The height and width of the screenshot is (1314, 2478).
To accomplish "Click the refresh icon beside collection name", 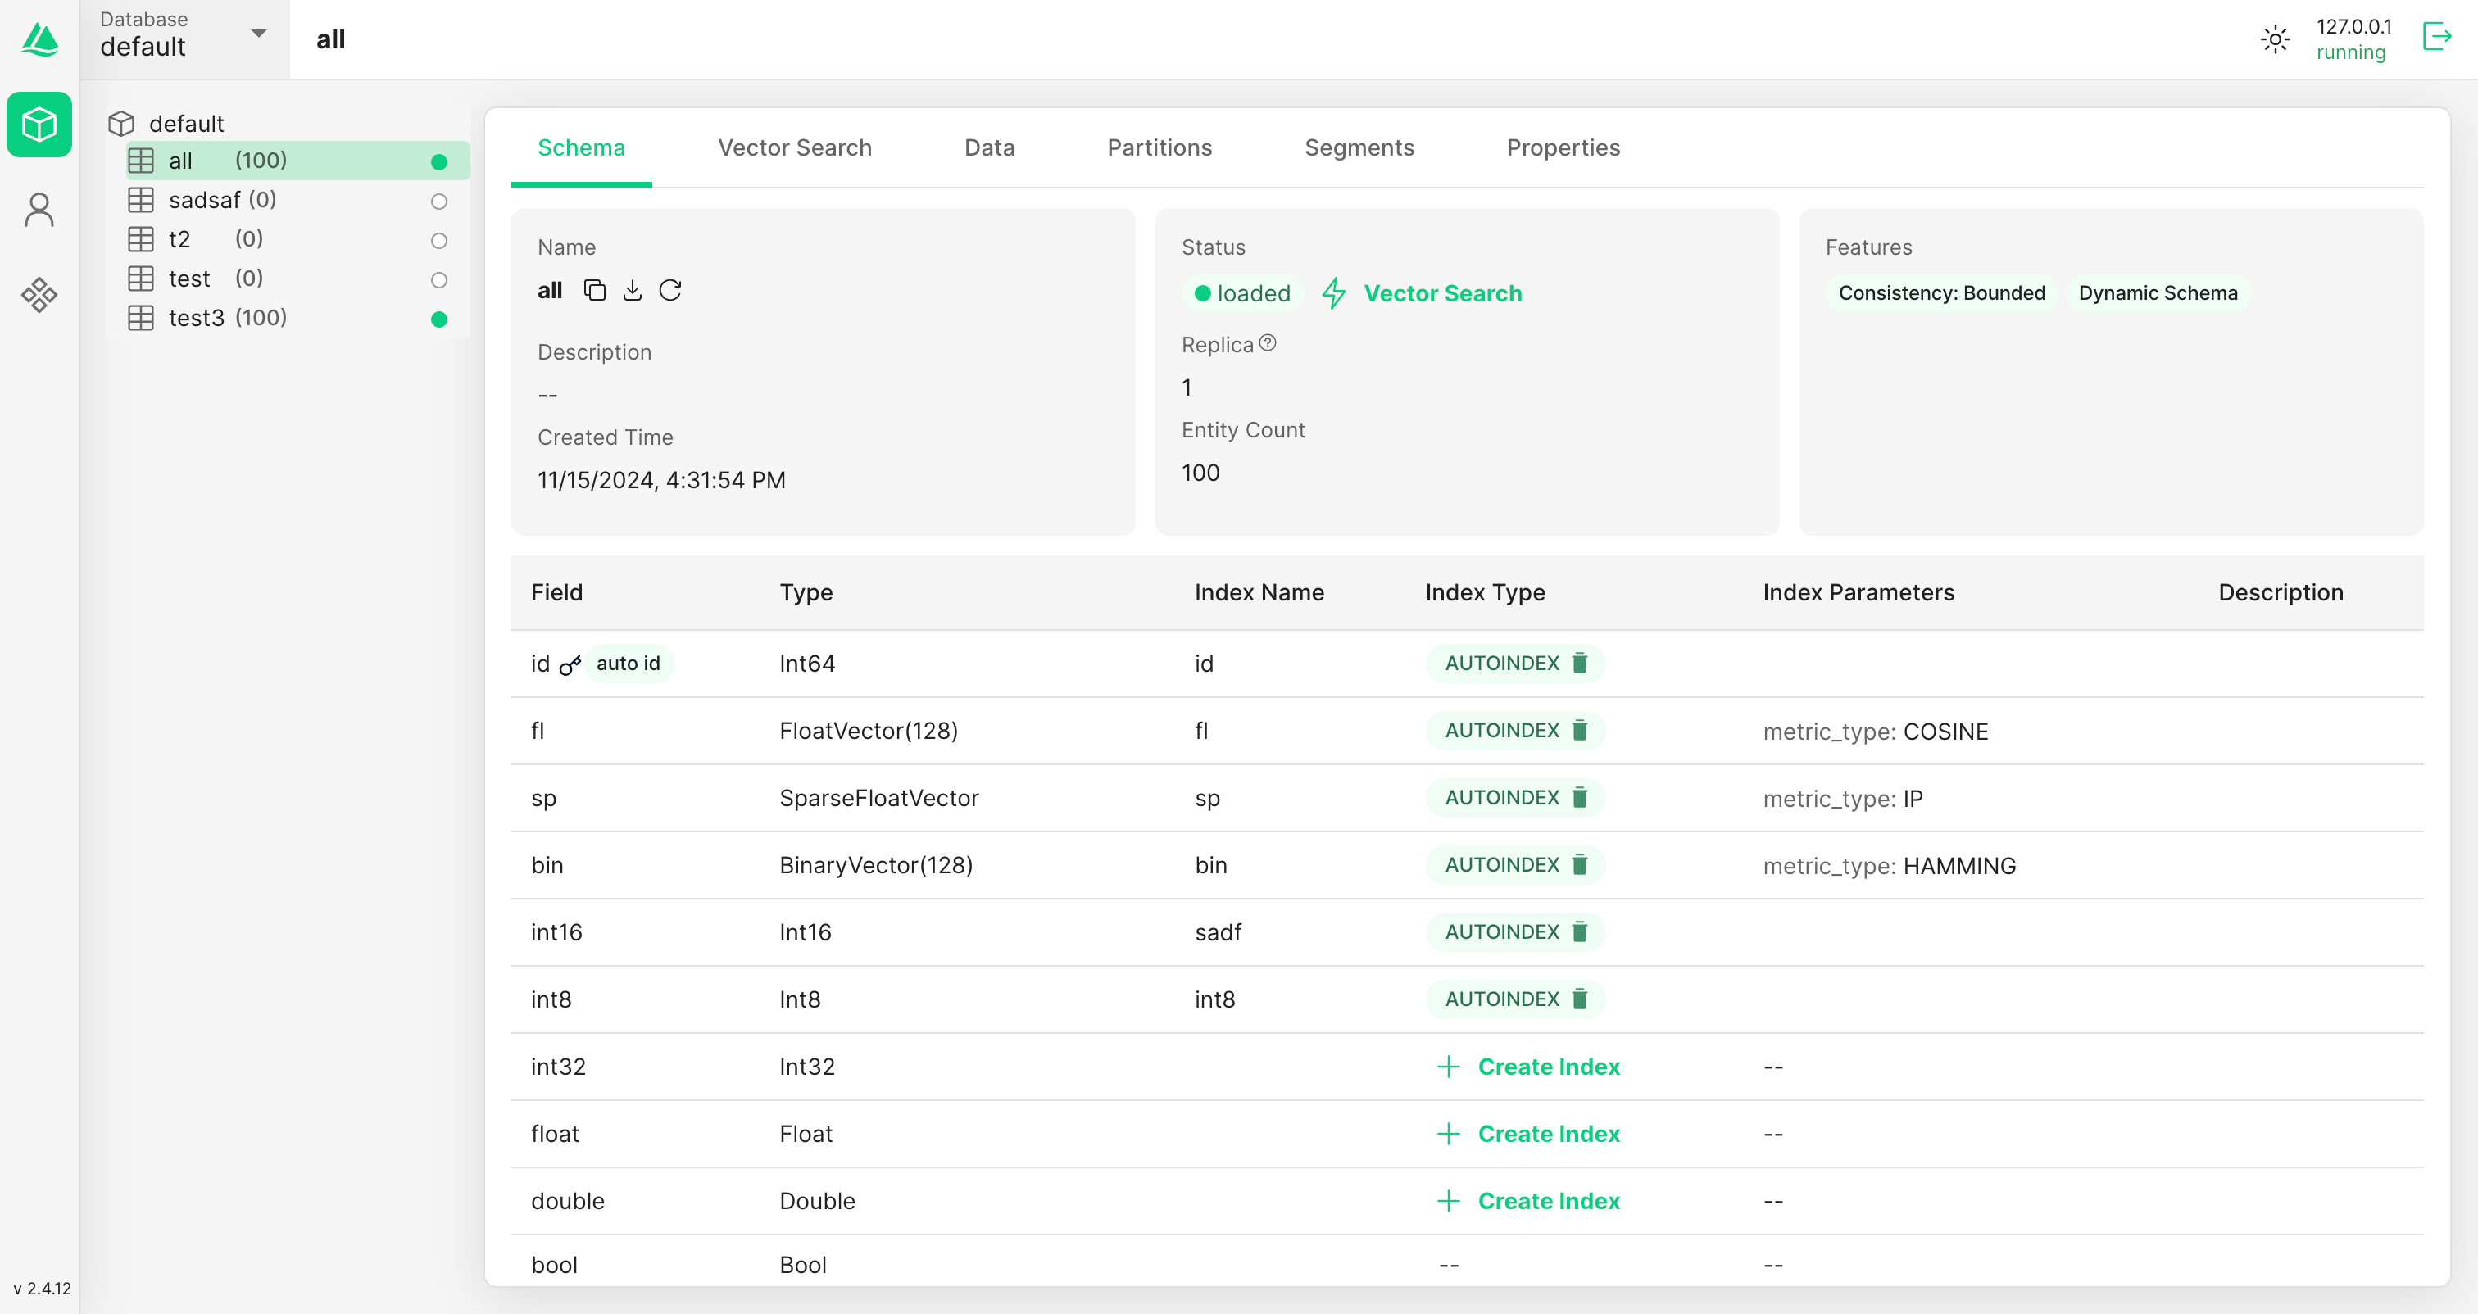I will pos(670,291).
